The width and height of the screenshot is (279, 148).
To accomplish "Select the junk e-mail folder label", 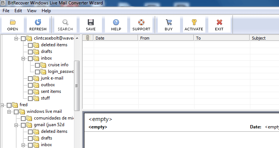I will 52,78.
